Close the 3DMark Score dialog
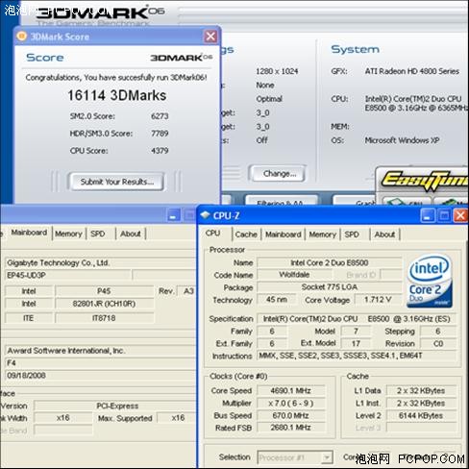This screenshot has height=469, width=469. tap(210, 37)
